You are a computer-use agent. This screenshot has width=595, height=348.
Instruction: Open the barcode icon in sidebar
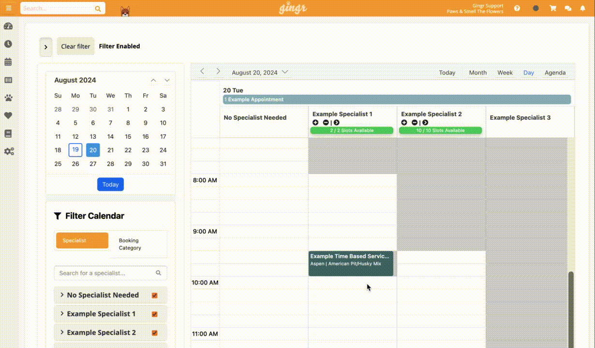click(8, 80)
